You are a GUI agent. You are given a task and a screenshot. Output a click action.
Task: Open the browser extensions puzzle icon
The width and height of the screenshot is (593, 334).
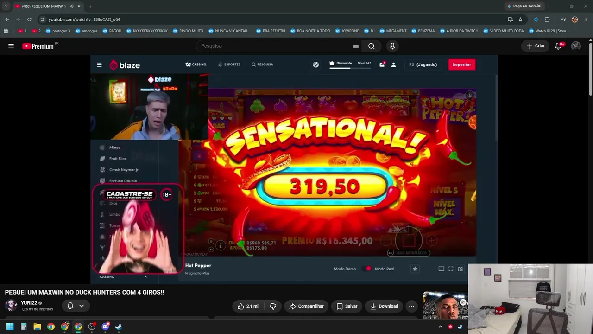click(x=547, y=19)
